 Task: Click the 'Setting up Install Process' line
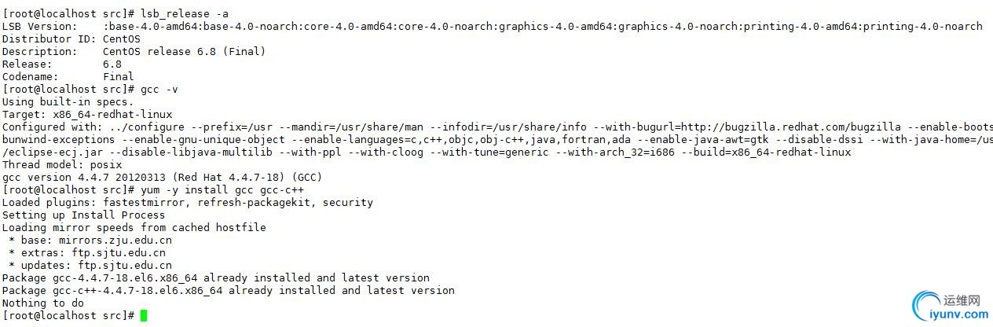click(84, 215)
